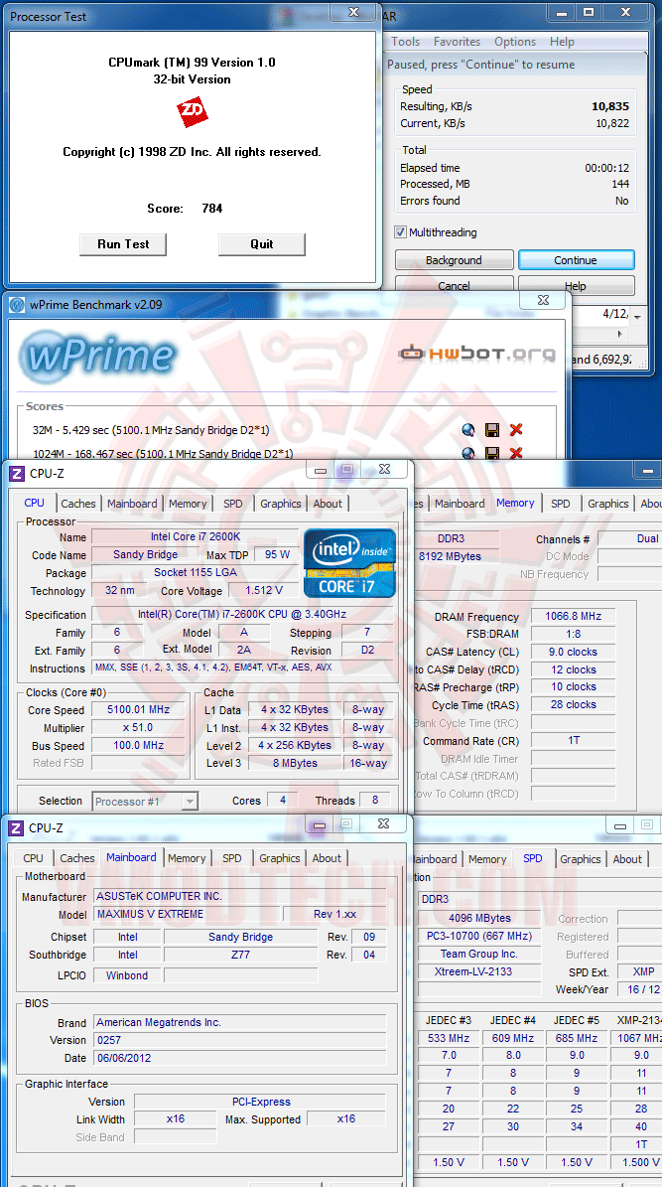Screen dimensions: 662x1187
Task: Select the active CPU tab in CPU-Z
Action: tap(34, 503)
